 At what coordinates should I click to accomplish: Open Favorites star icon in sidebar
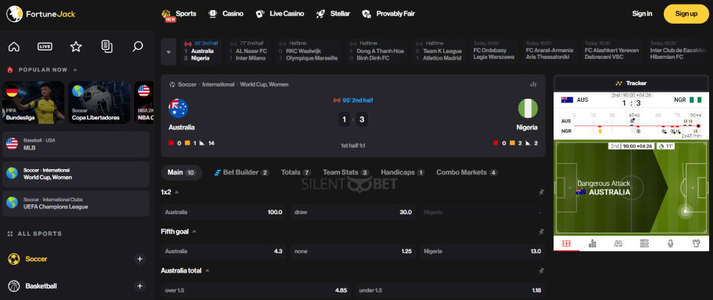[x=76, y=46]
